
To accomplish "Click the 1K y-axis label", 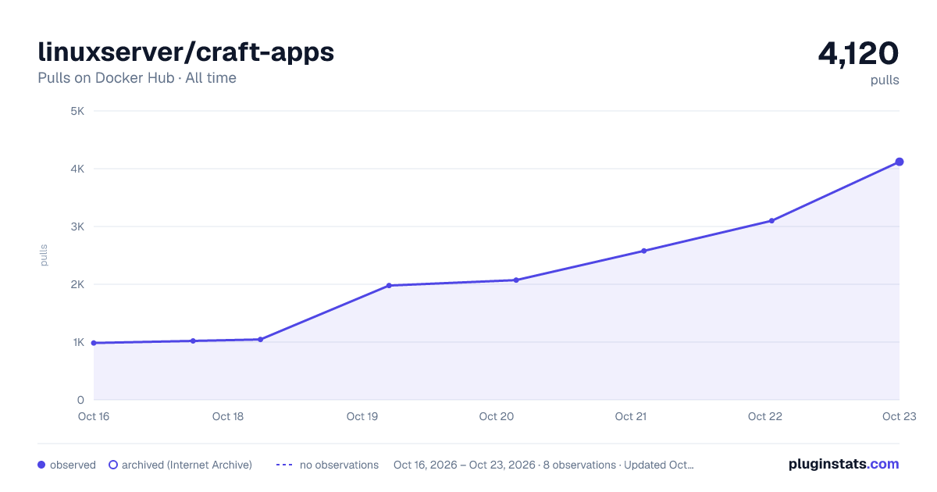I will point(78,342).
